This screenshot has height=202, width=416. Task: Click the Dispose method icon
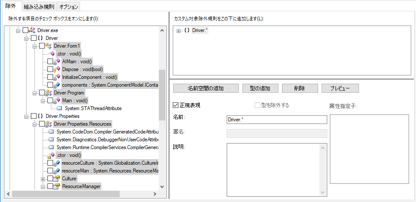coord(57,69)
